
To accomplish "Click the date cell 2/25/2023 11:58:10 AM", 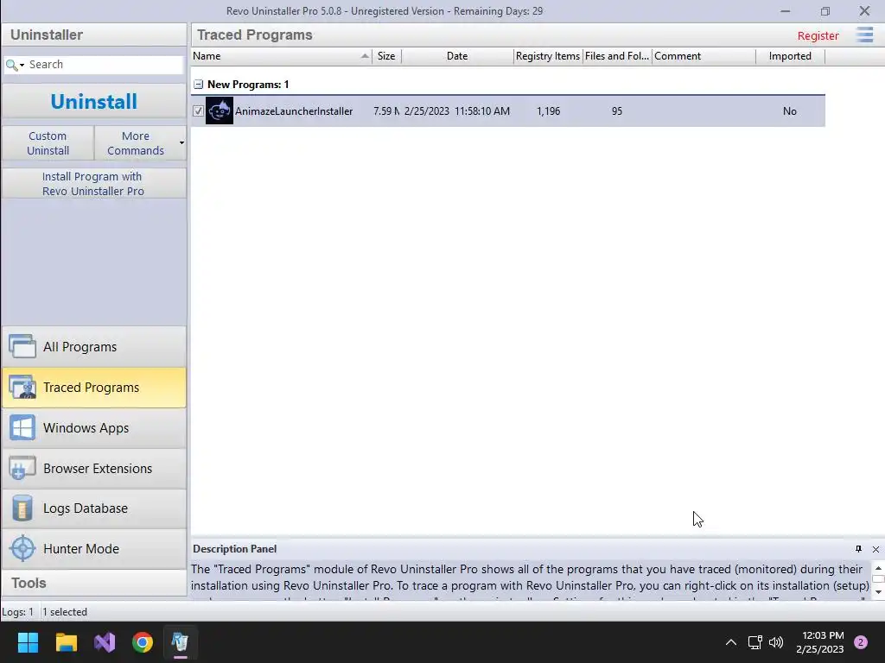I will pyautogui.click(x=457, y=111).
